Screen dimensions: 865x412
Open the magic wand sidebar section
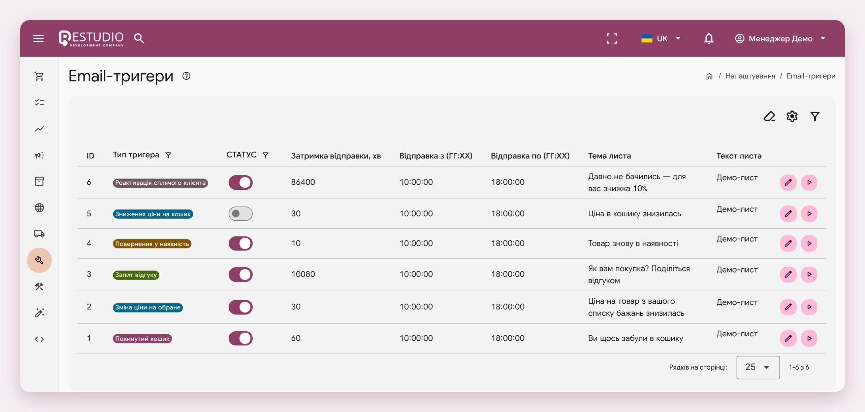(x=39, y=313)
